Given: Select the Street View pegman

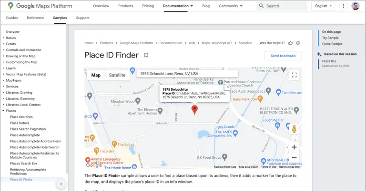Looking at the screenshot, I should tap(294, 129).
